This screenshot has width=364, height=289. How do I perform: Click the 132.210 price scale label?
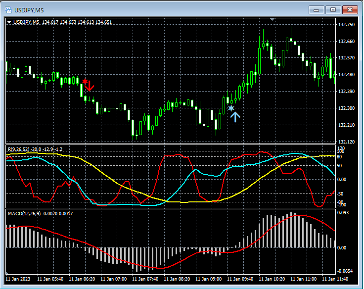[x=347, y=125]
